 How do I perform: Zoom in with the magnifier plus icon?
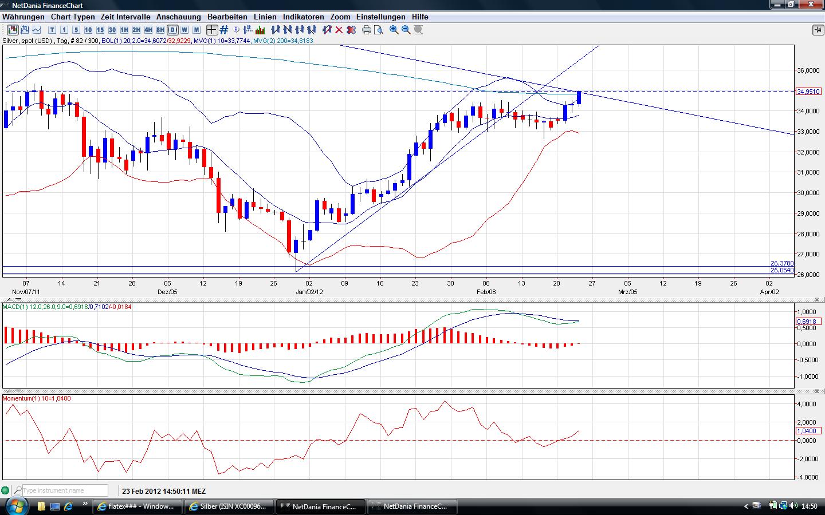click(394, 30)
